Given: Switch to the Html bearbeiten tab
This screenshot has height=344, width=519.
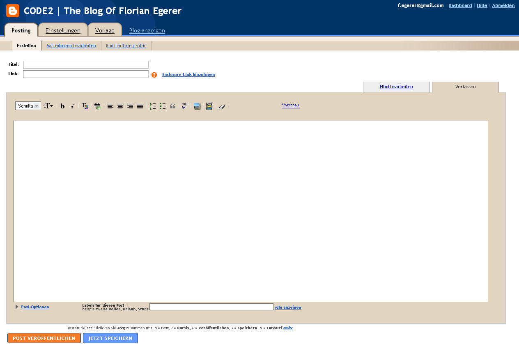Looking at the screenshot, I should pos(396,87).
